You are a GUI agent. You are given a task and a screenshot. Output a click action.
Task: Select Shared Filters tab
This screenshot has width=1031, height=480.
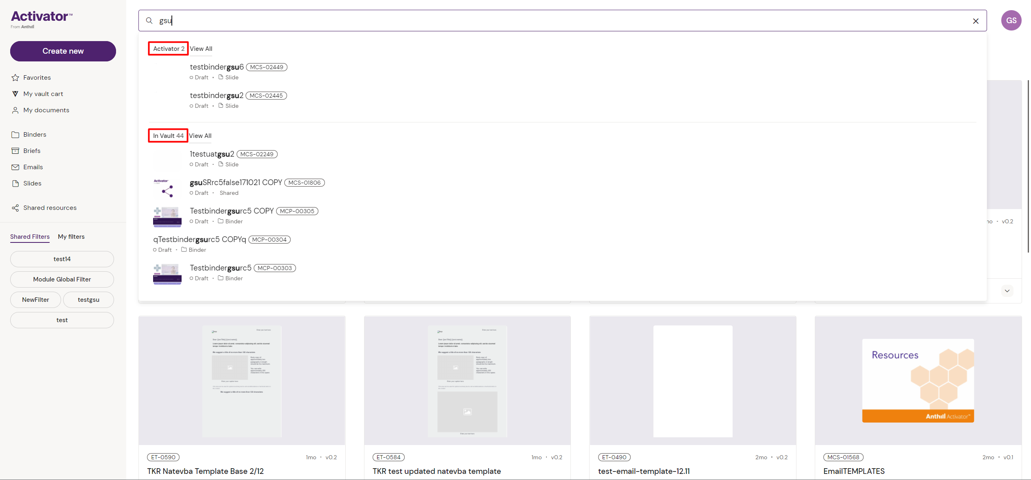pos(30,237)
